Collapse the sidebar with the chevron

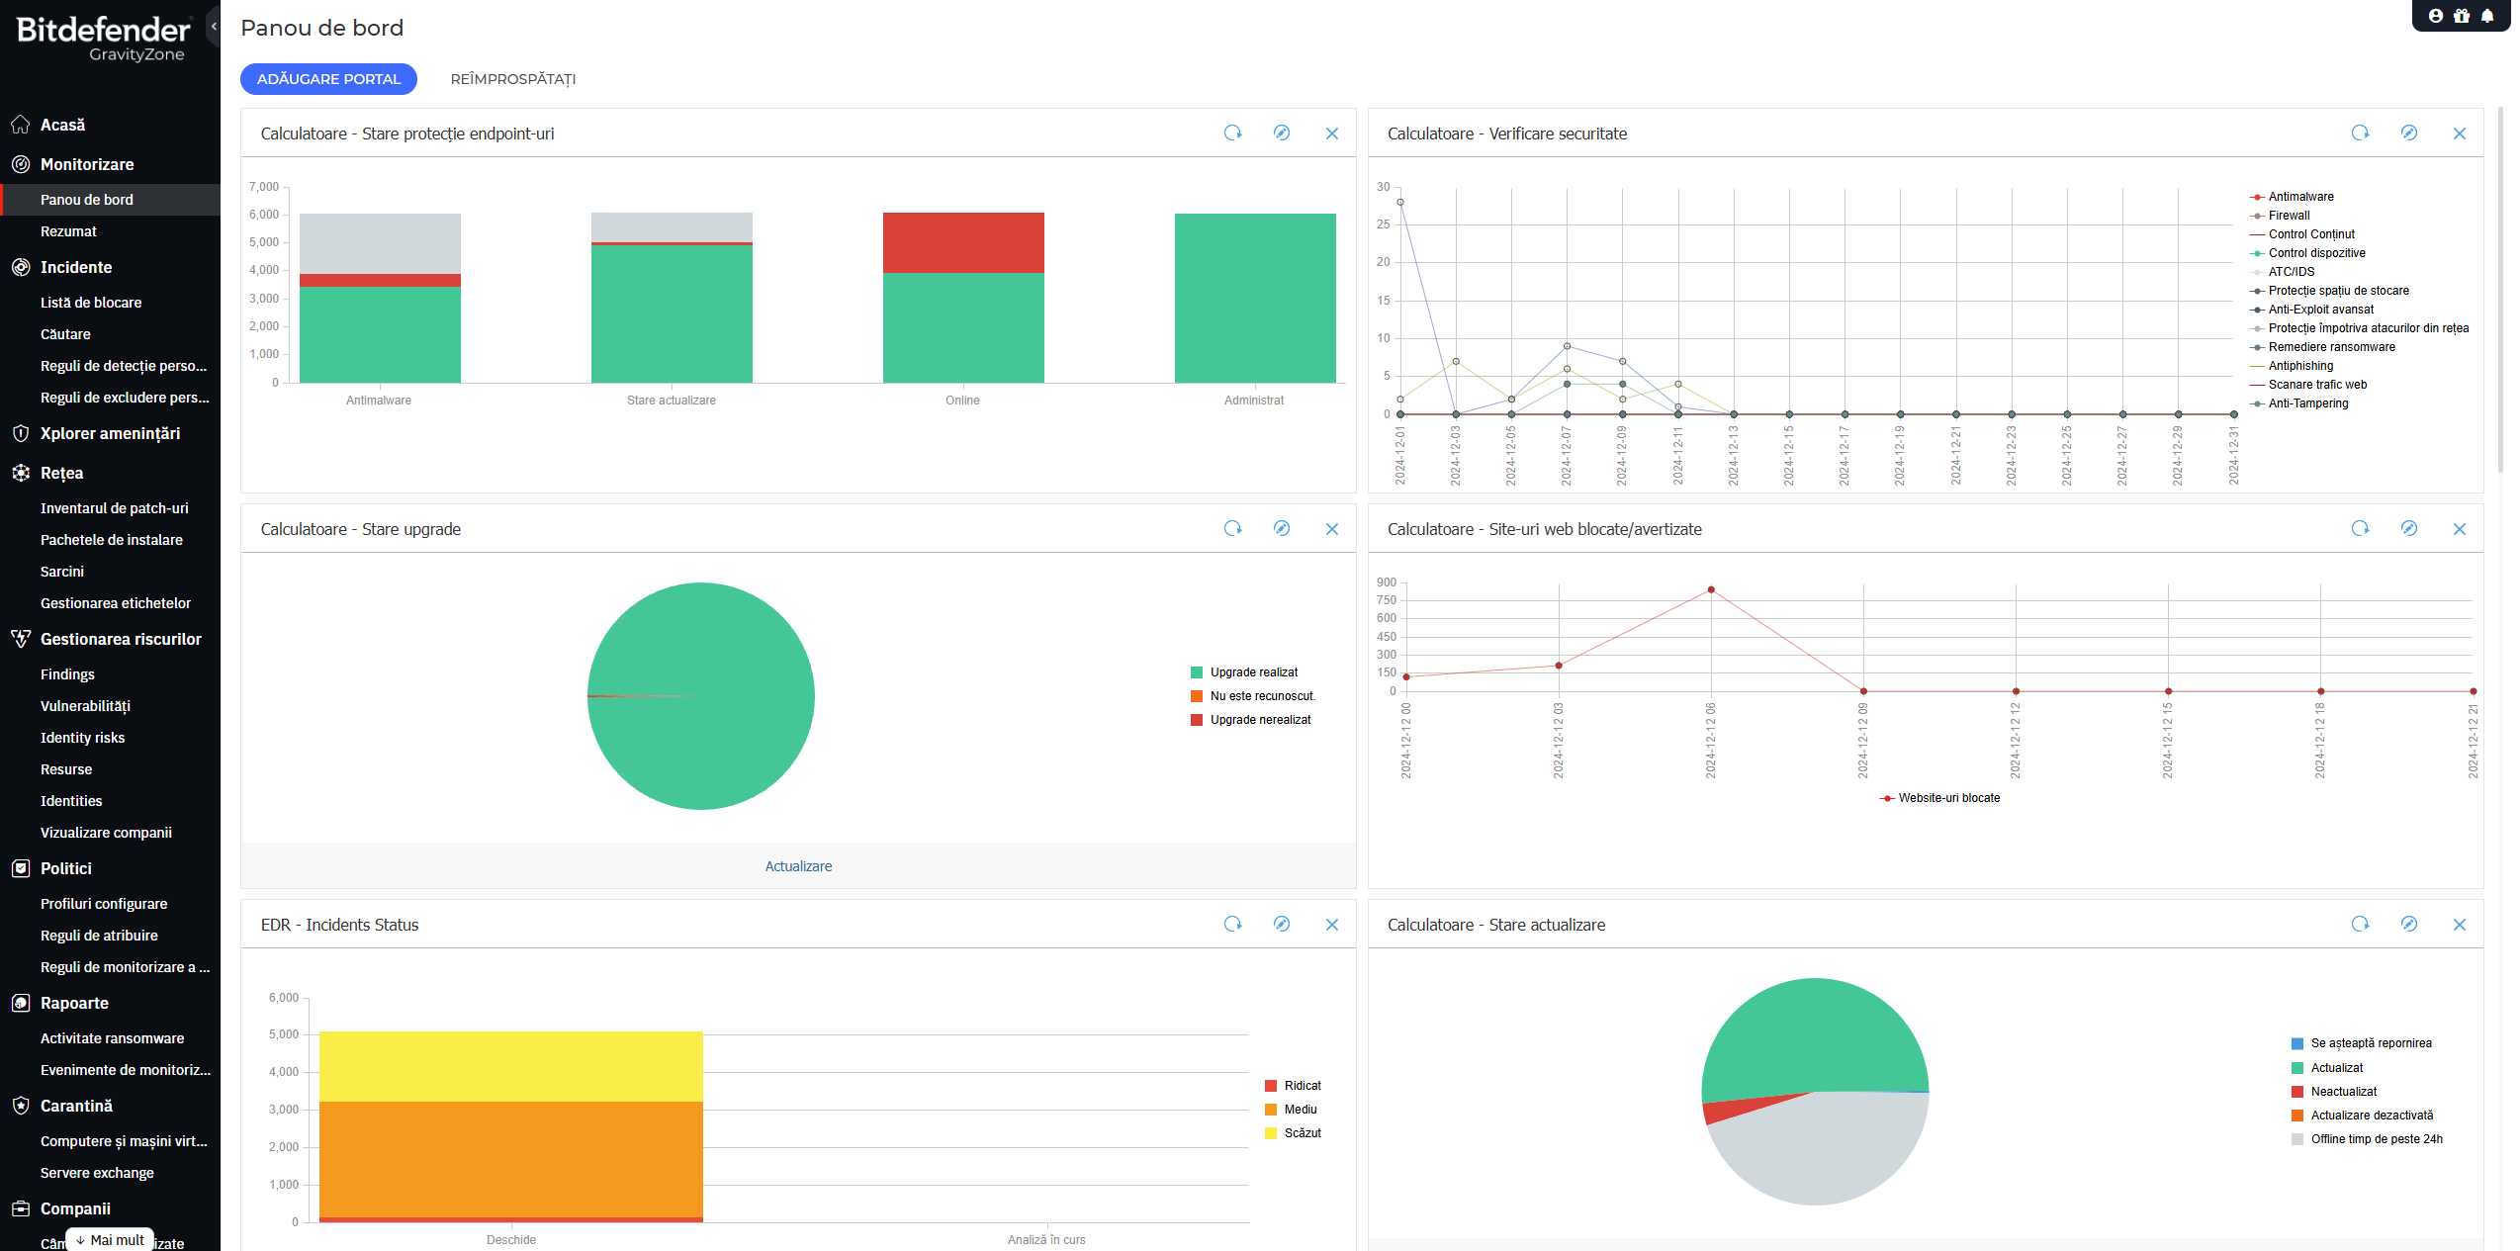(214, 27)
